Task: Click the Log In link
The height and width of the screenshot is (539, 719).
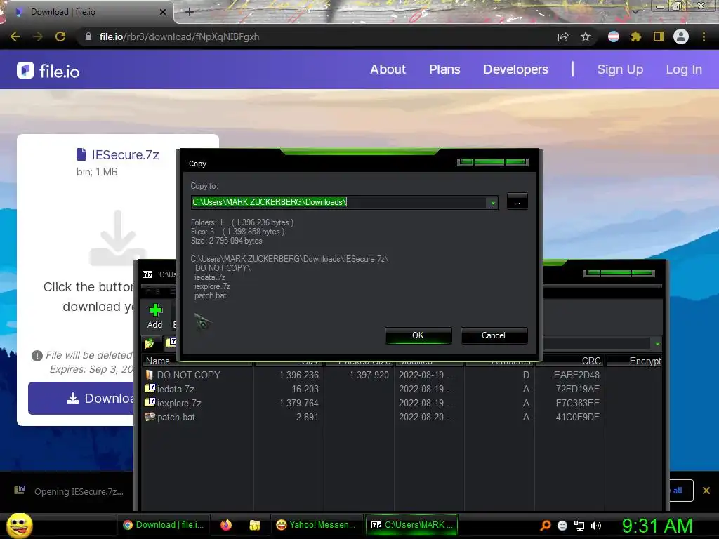Action: point(684,69)
